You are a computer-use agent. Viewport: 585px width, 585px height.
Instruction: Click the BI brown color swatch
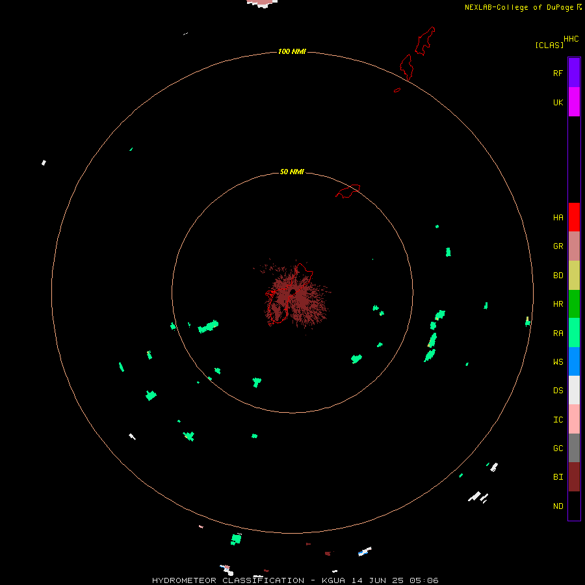574,476
